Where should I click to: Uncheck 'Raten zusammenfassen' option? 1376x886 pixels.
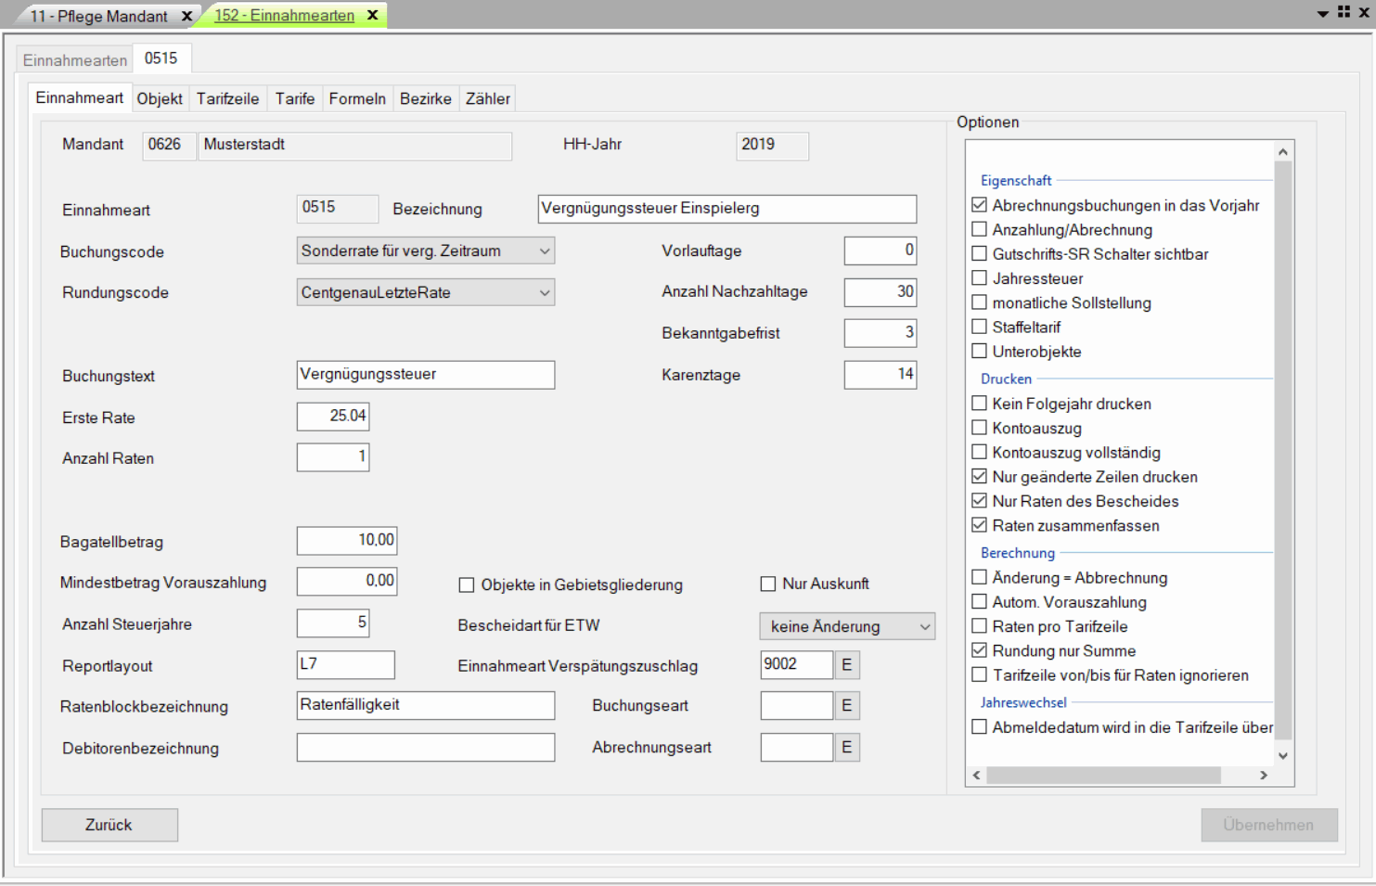click(x=979, y=525)
